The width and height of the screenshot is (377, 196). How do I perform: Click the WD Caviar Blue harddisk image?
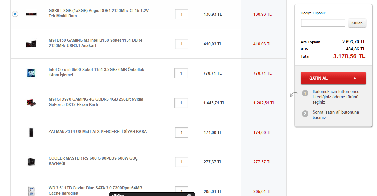tap(31, 191)
